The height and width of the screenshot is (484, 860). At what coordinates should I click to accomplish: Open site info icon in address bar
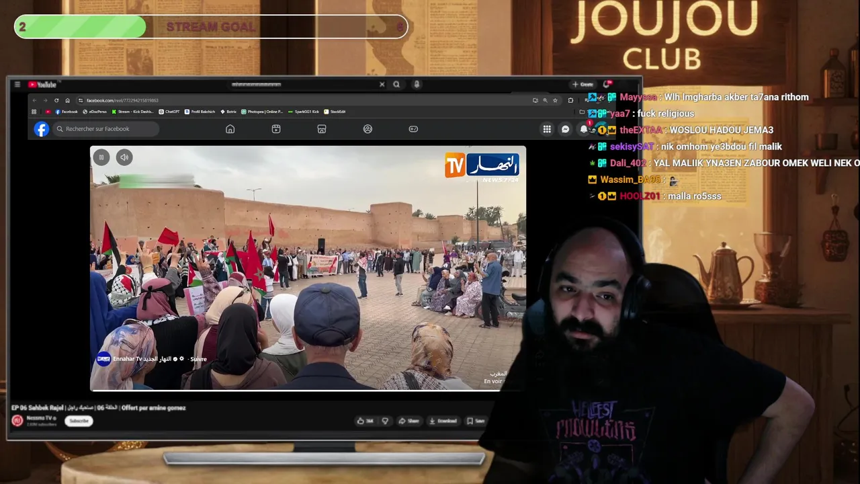[x=81, y=100]
